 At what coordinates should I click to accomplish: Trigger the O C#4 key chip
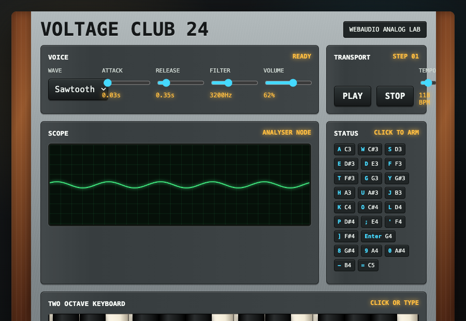370,207
